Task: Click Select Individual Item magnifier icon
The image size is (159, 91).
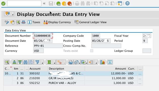Action: click(x=18, y=22)
